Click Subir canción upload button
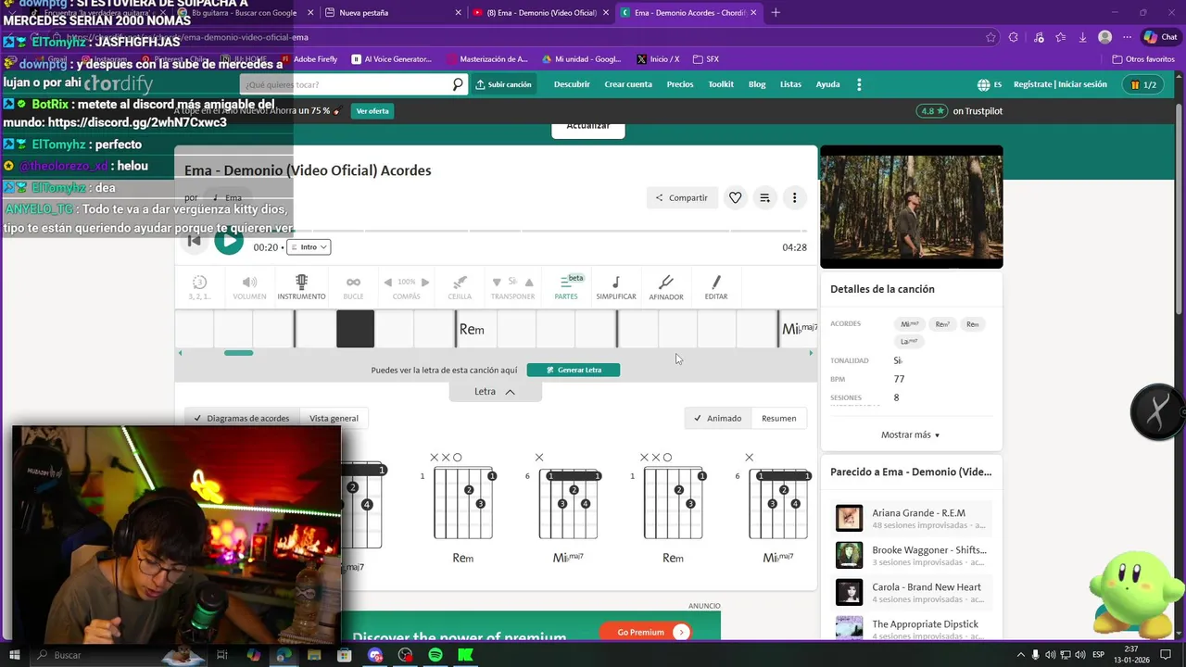 pyautogui.click(x=504, y=84)
